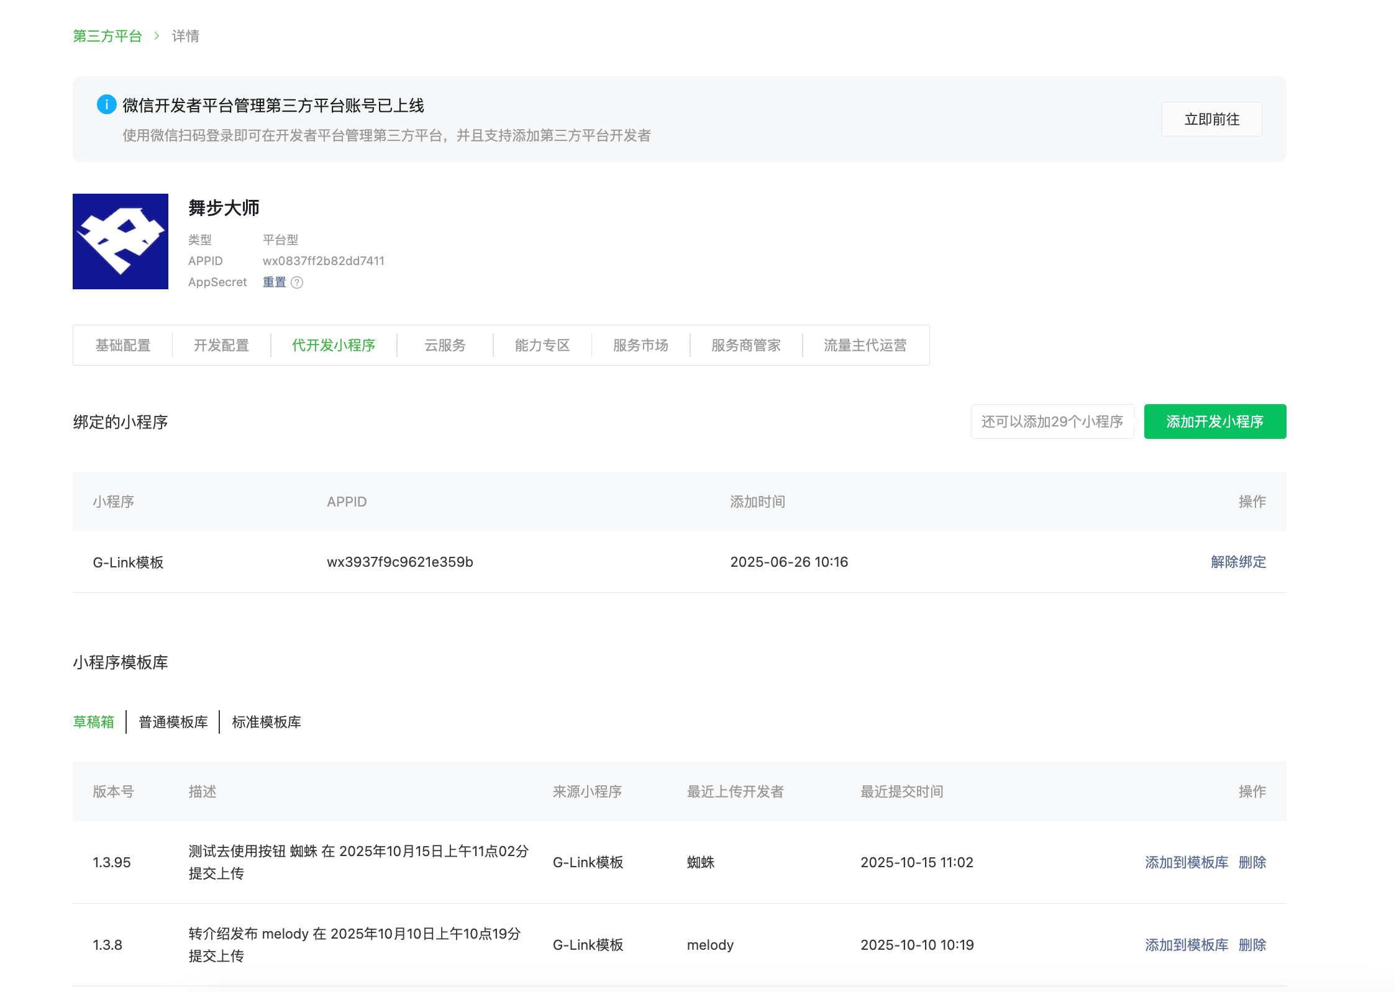
Task: Click 重置 to reset the AppSecret
Action: (274, 282)
